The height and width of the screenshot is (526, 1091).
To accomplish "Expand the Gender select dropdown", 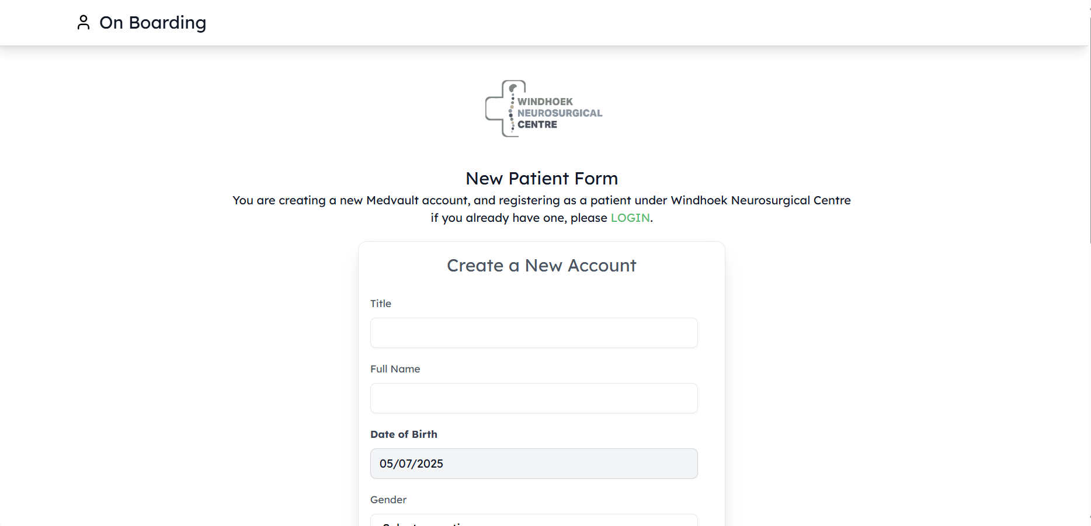I will 533,521.
